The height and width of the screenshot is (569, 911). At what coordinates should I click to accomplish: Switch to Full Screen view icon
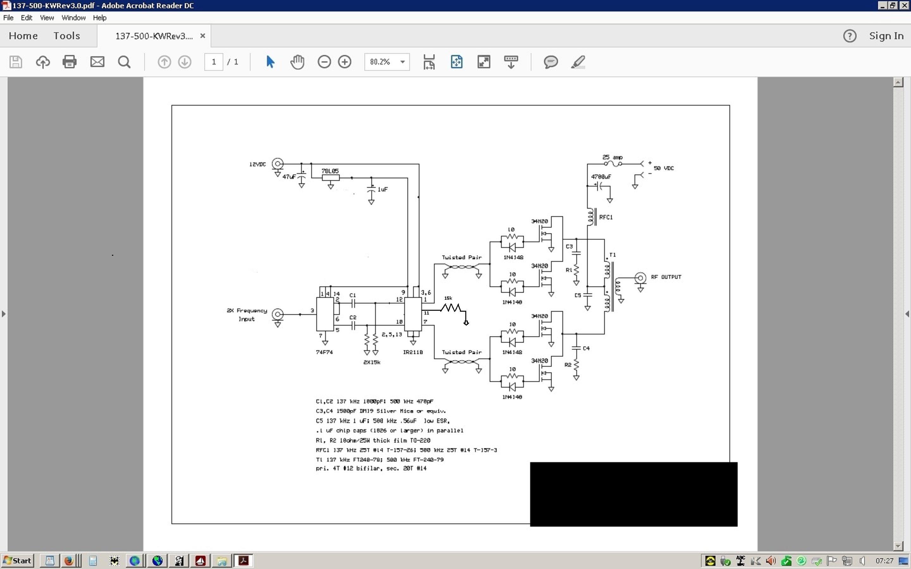pyautogui.click(x=484, y=62)
